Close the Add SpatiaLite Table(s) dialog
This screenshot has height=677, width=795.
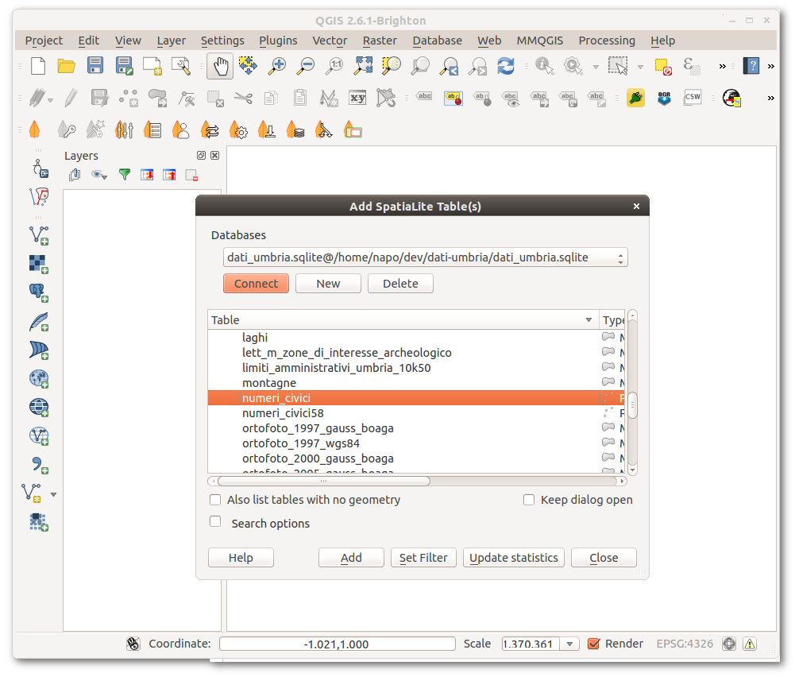tap(636, 207)
